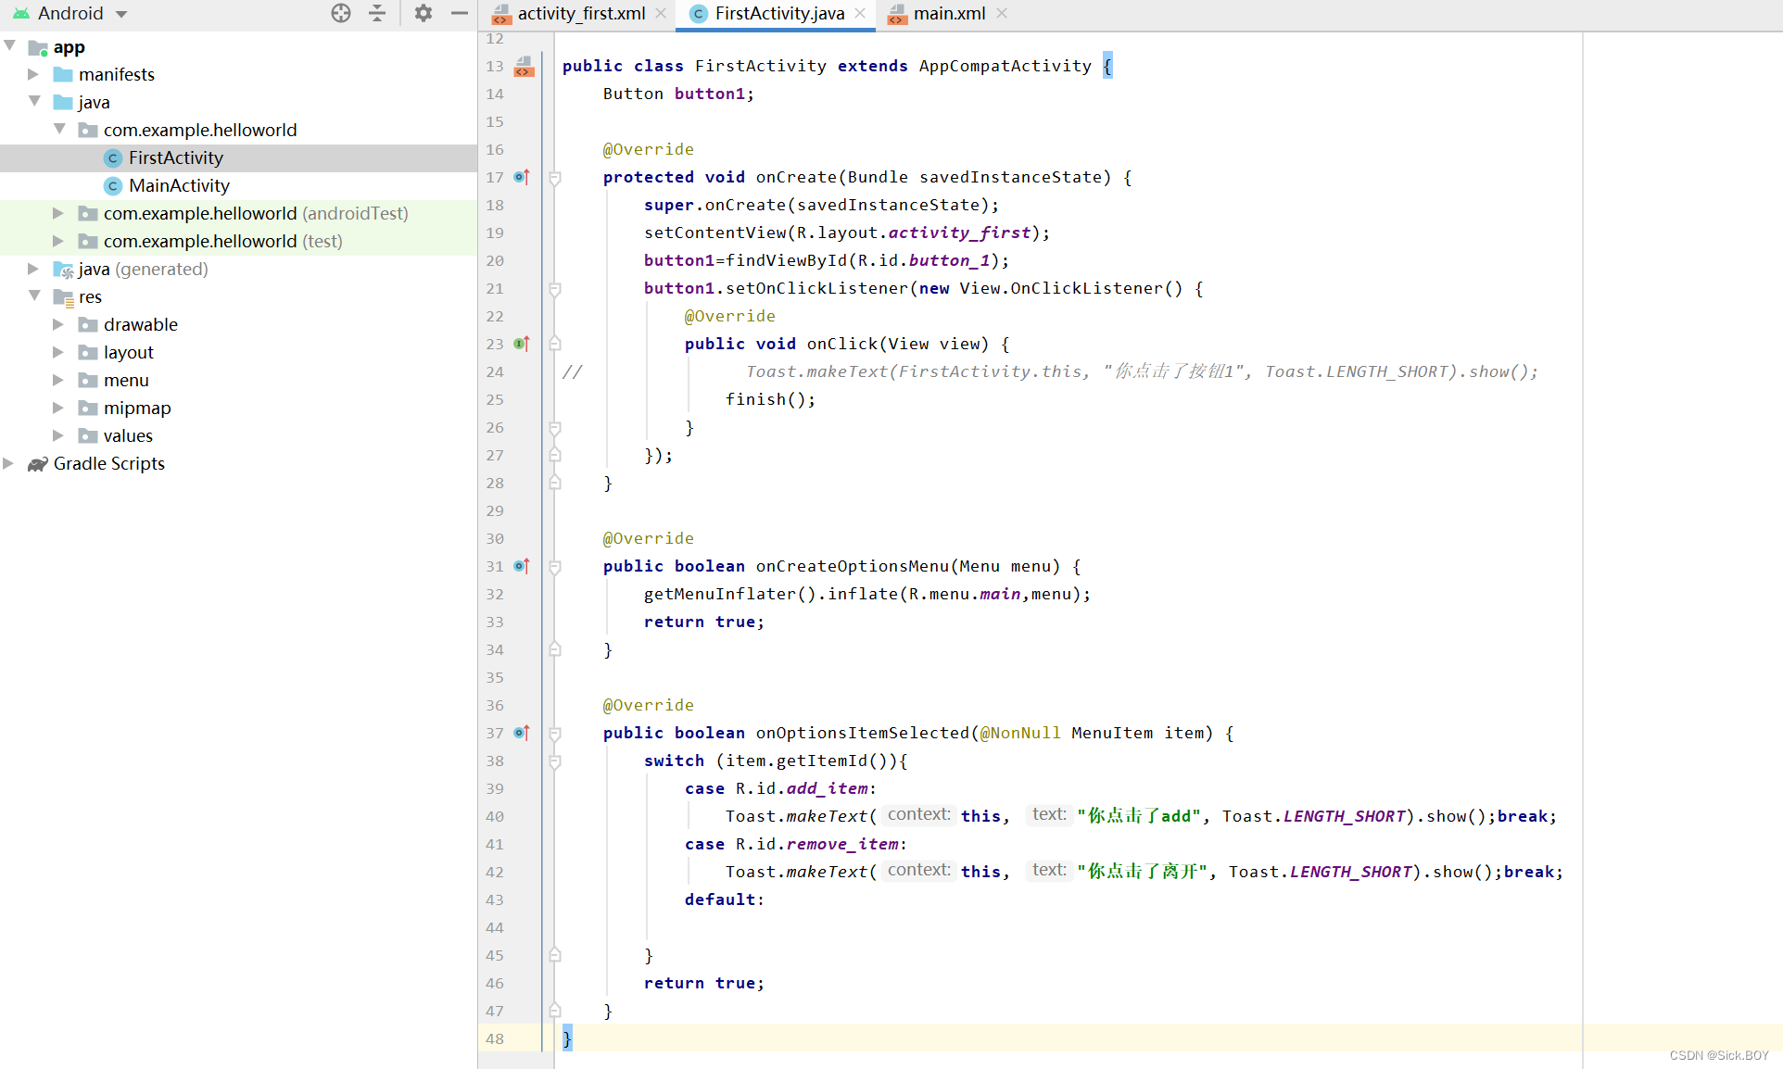Click override gutter icon on line 37

pyautogui.click(x=522, y=733)
